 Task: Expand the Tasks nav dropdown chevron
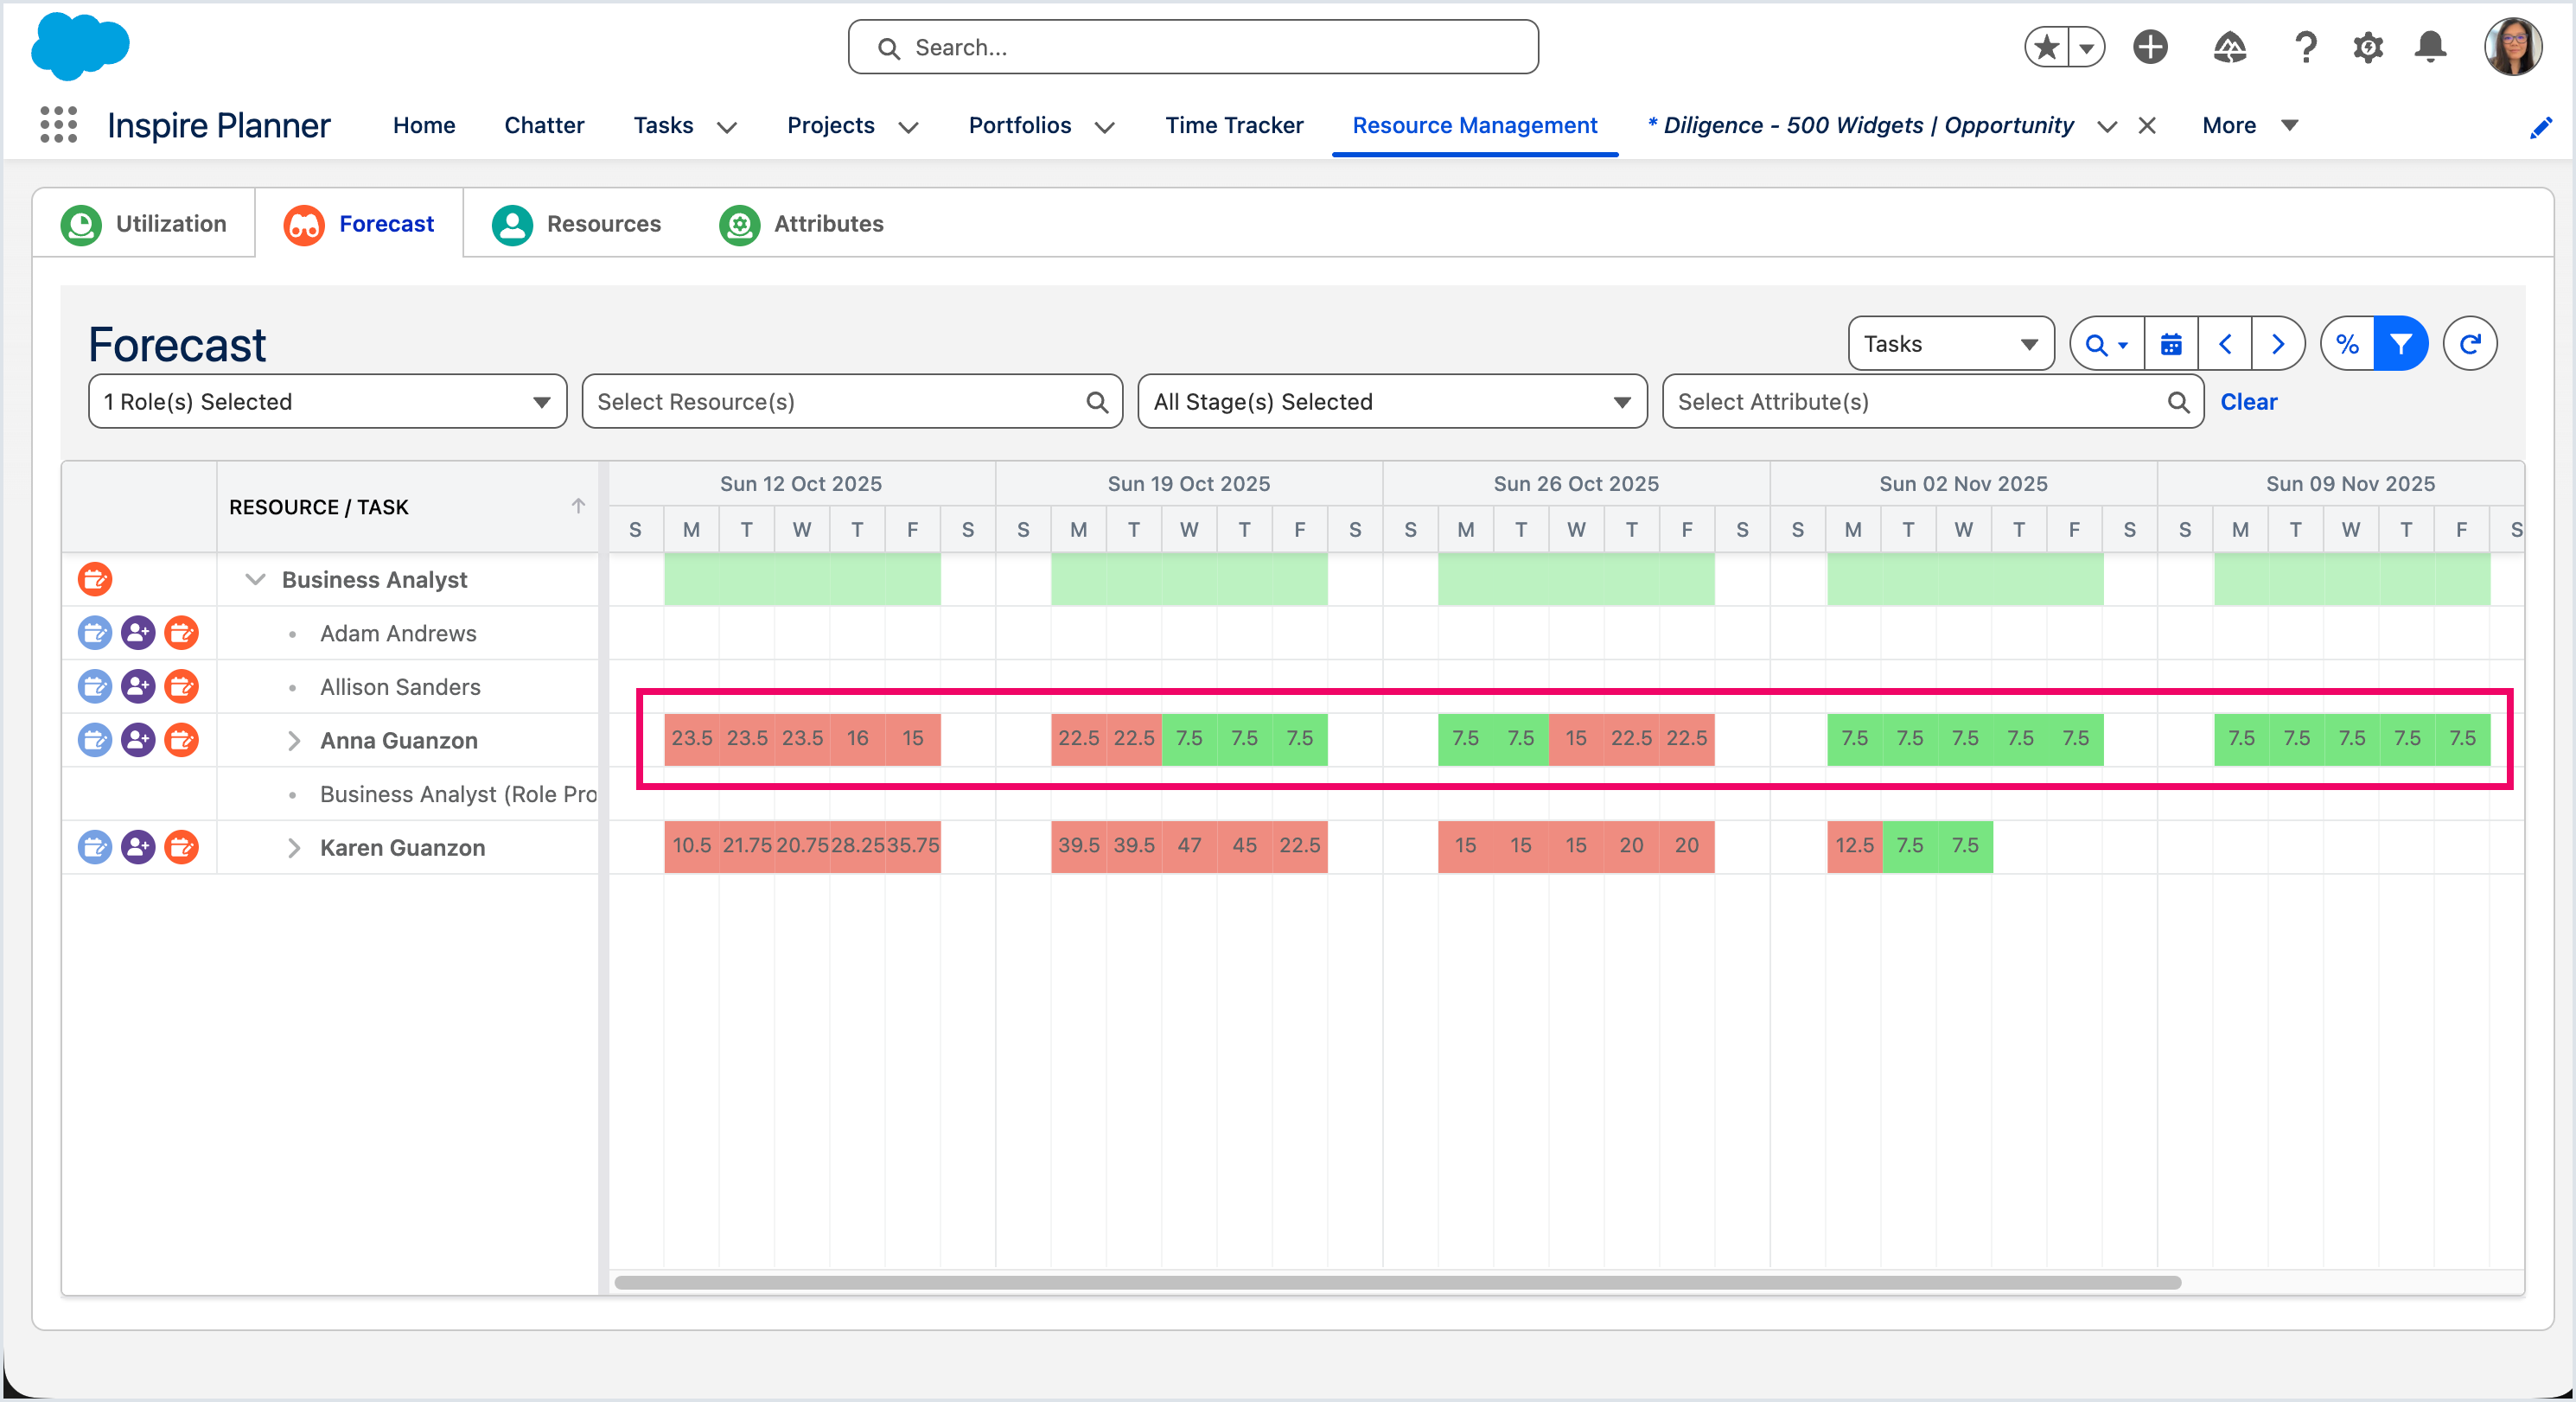tap(728, 127)
